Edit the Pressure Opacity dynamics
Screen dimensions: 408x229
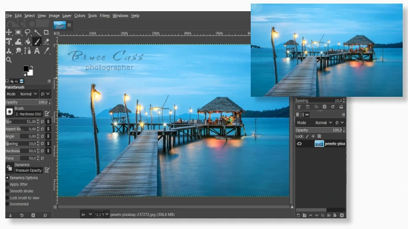coord(47,170)
